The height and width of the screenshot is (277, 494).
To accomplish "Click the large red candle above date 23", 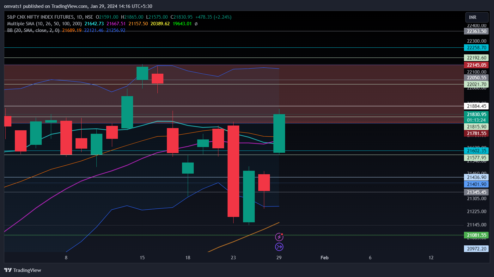I will click(x=233, y=171).
